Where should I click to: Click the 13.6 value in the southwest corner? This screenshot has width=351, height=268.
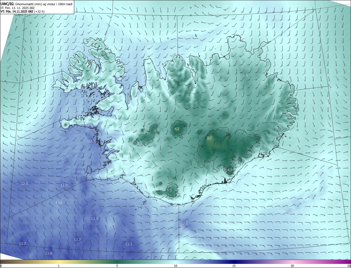click(49, 253)
